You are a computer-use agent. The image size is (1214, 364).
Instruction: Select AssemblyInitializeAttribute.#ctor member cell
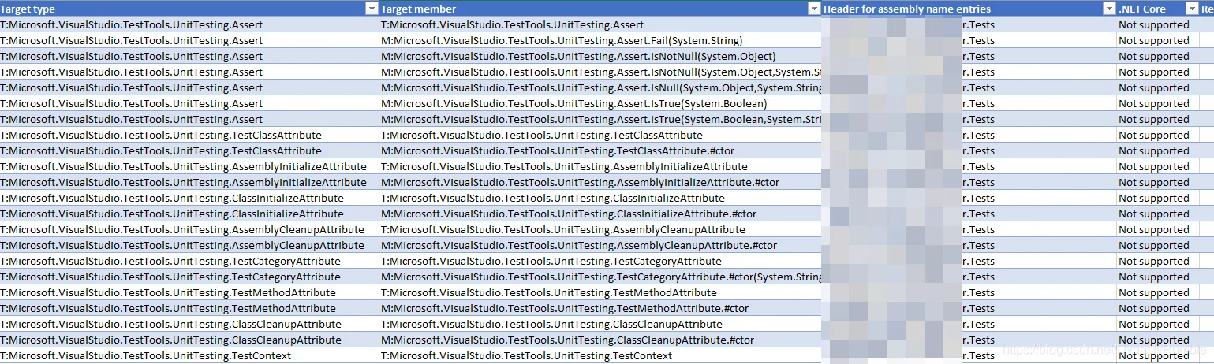[x=600, y=182]
